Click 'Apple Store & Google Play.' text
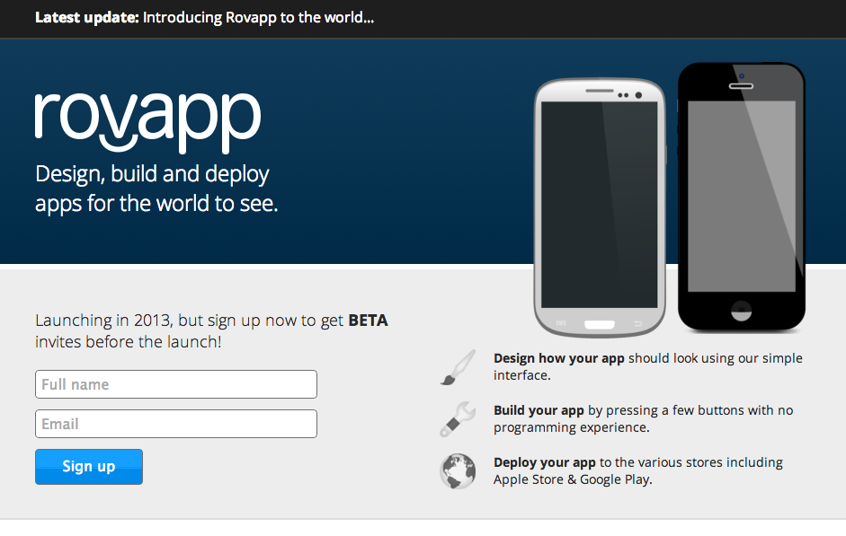Screen dimensions: 846x536 tap(573, 480)
